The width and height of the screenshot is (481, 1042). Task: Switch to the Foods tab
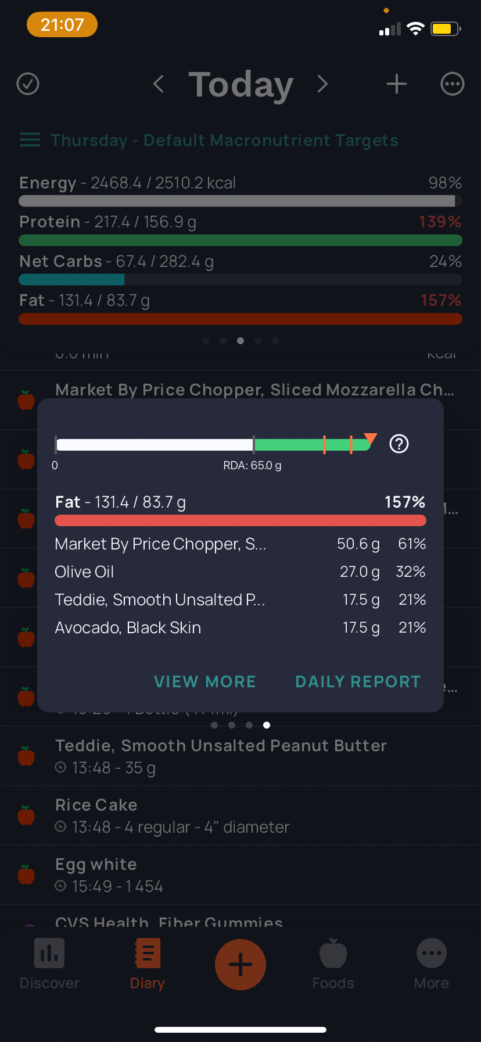tap(333, 964)
